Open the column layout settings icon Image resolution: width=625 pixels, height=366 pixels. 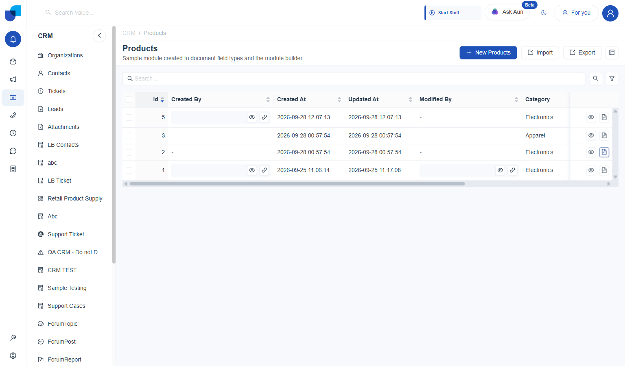[612, 52]
